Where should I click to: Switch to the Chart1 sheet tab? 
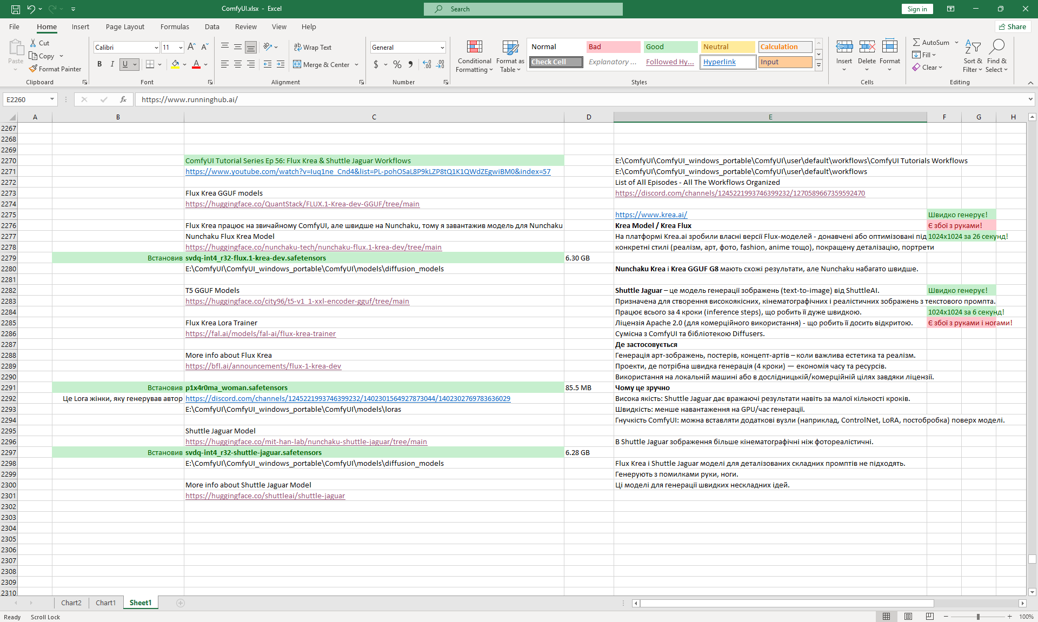[x=105, y=603]
